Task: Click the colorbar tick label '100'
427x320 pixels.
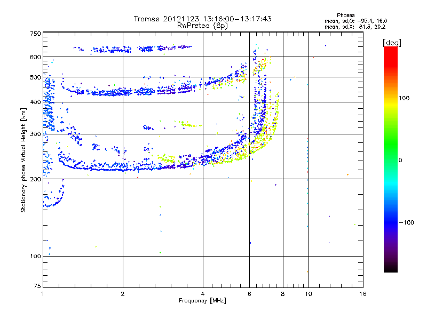Action: tap(404, 98)
